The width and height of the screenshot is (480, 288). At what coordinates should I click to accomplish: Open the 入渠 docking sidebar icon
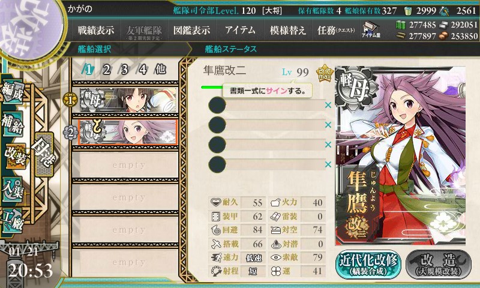tap(13, 190)
